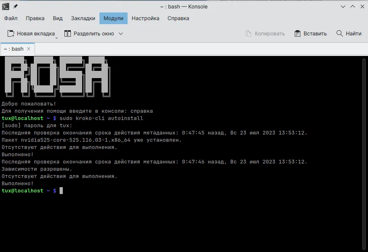Toggle the pin window icon
This screenshot has height=252, width=368.
15,6
